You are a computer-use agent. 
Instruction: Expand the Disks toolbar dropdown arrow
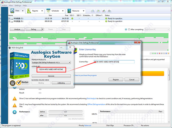pos(23,11)
